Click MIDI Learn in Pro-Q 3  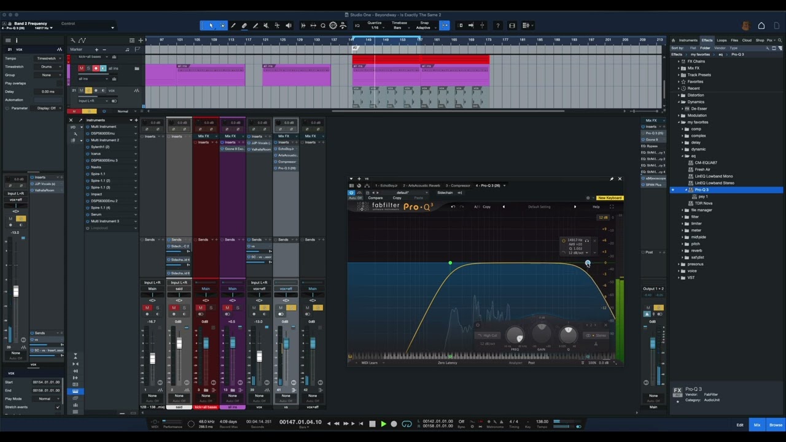point(370,363)
